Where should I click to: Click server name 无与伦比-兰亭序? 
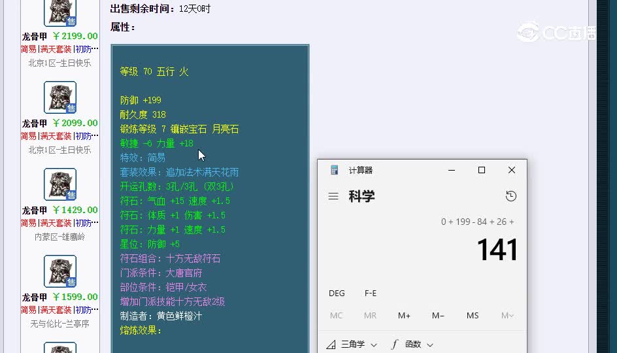click(60, 324)
